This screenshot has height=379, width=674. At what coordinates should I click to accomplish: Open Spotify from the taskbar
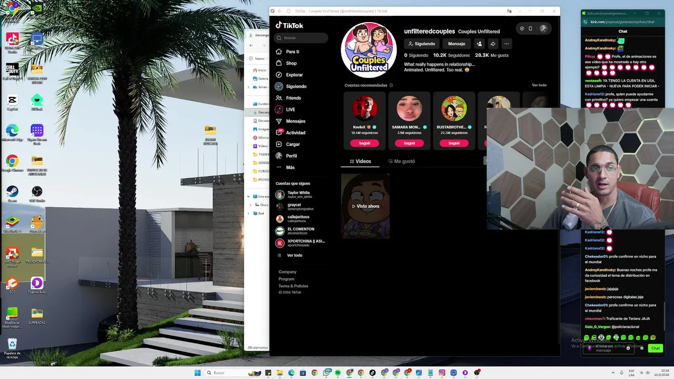(x=338, y=373)
